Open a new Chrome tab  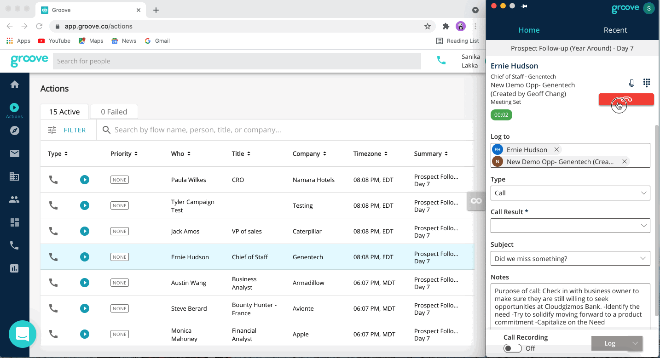156,10
